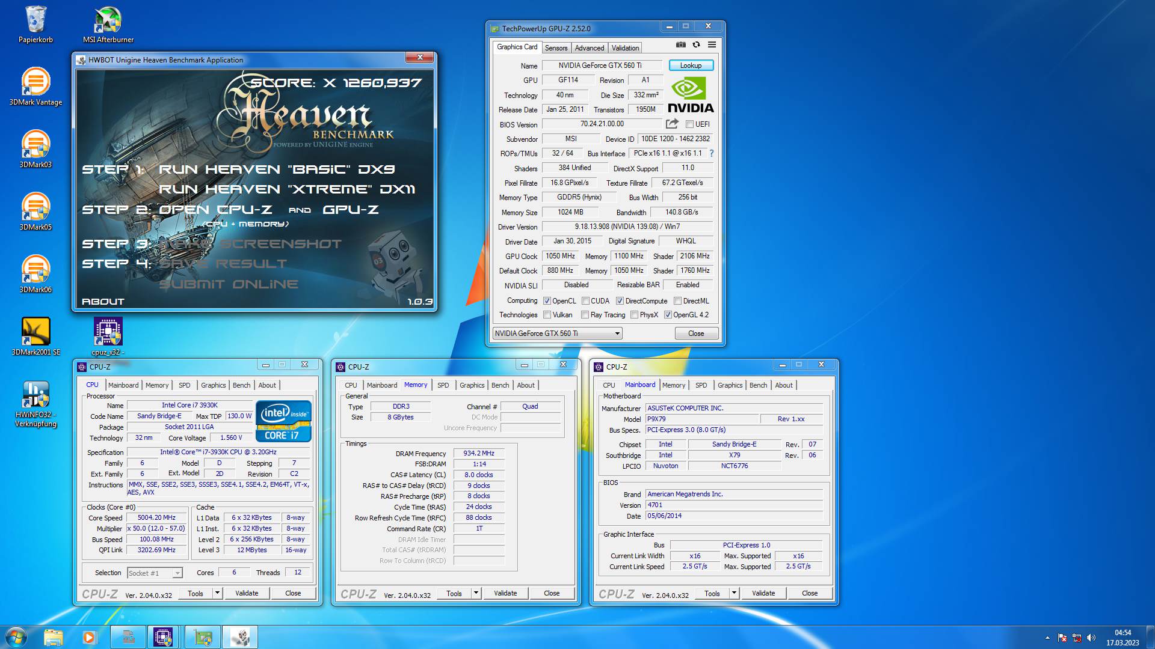Image resolution: width=1155 pixels, height=649 pixels.
Task: Open the Socket #1 selection dropdown
Action: point(155,573)
